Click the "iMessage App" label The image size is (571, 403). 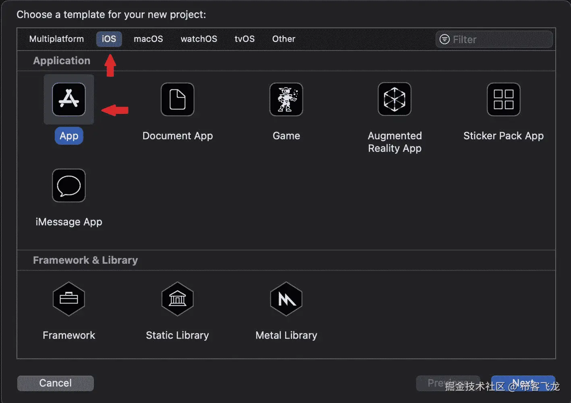69,222
